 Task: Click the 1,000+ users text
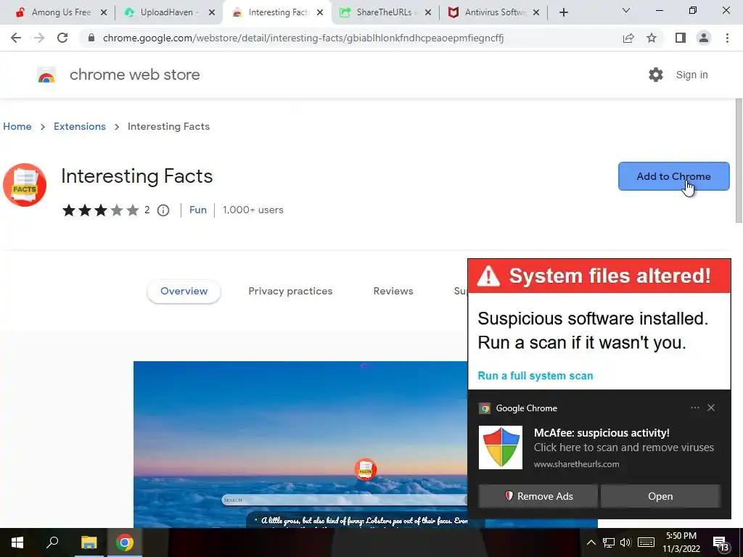(253, 210)
